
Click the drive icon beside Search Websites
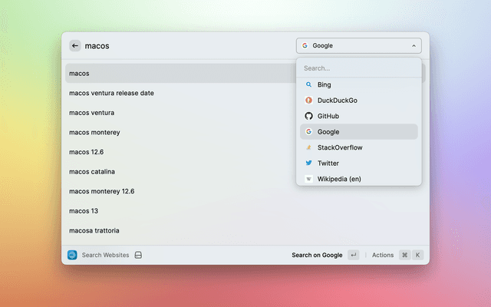tap(138, 255)
